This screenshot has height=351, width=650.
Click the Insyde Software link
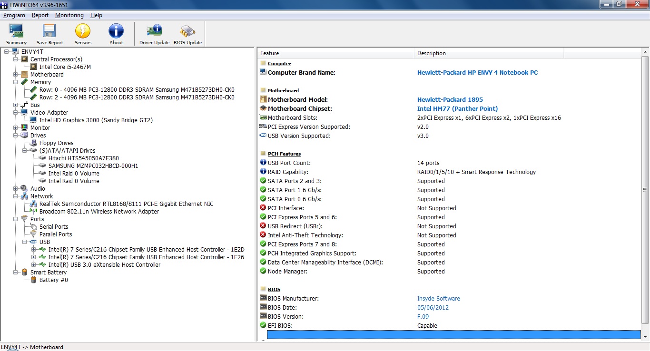pyautogui.click(x=438, y=298)
